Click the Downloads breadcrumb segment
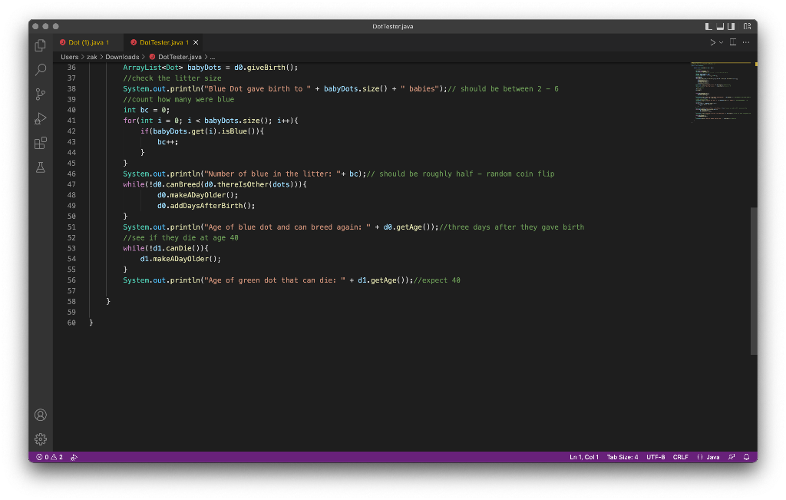Viewport: 786px width, 500px height. coord(122,57)
